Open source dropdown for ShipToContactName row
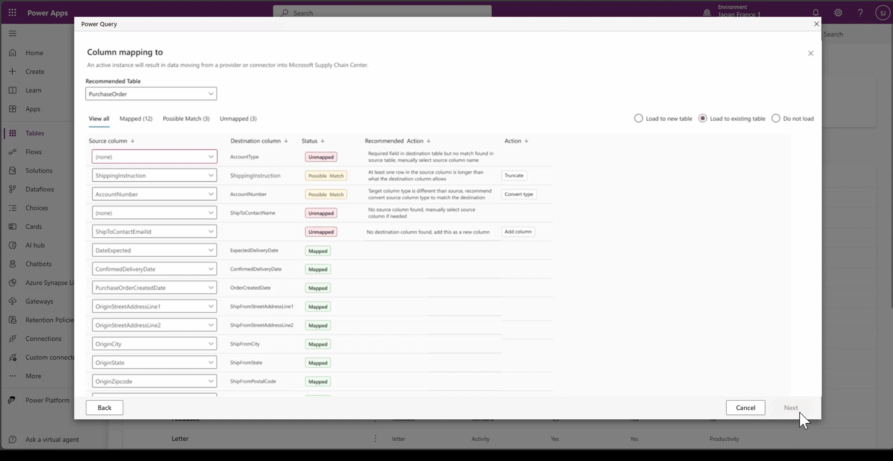 point(154,212)
